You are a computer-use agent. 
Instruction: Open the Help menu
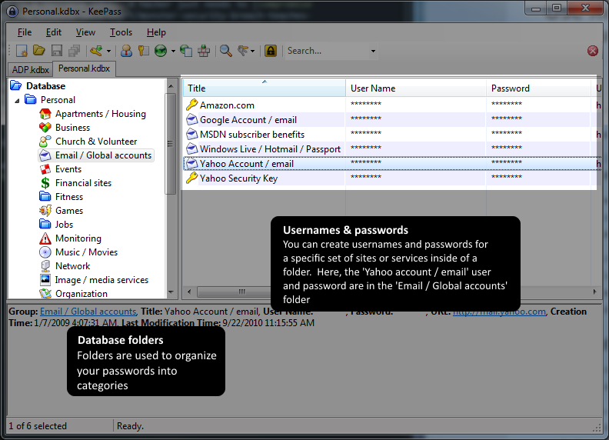156,32
